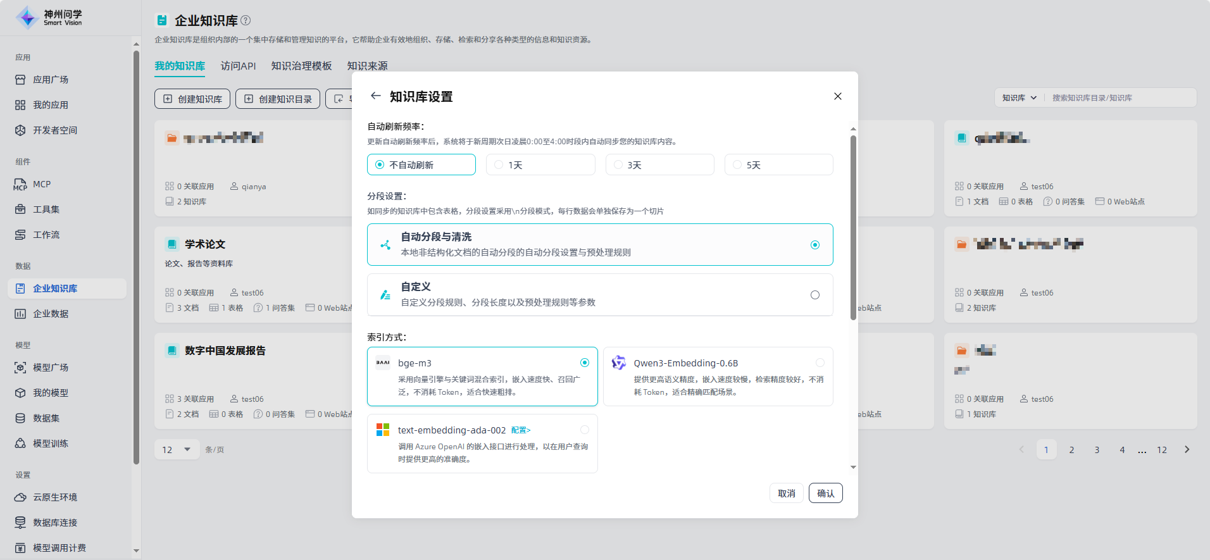Open 开发者空间 in the sidebar
Image resolution: width=1210 pixels, height=560 pixels.
54,130
